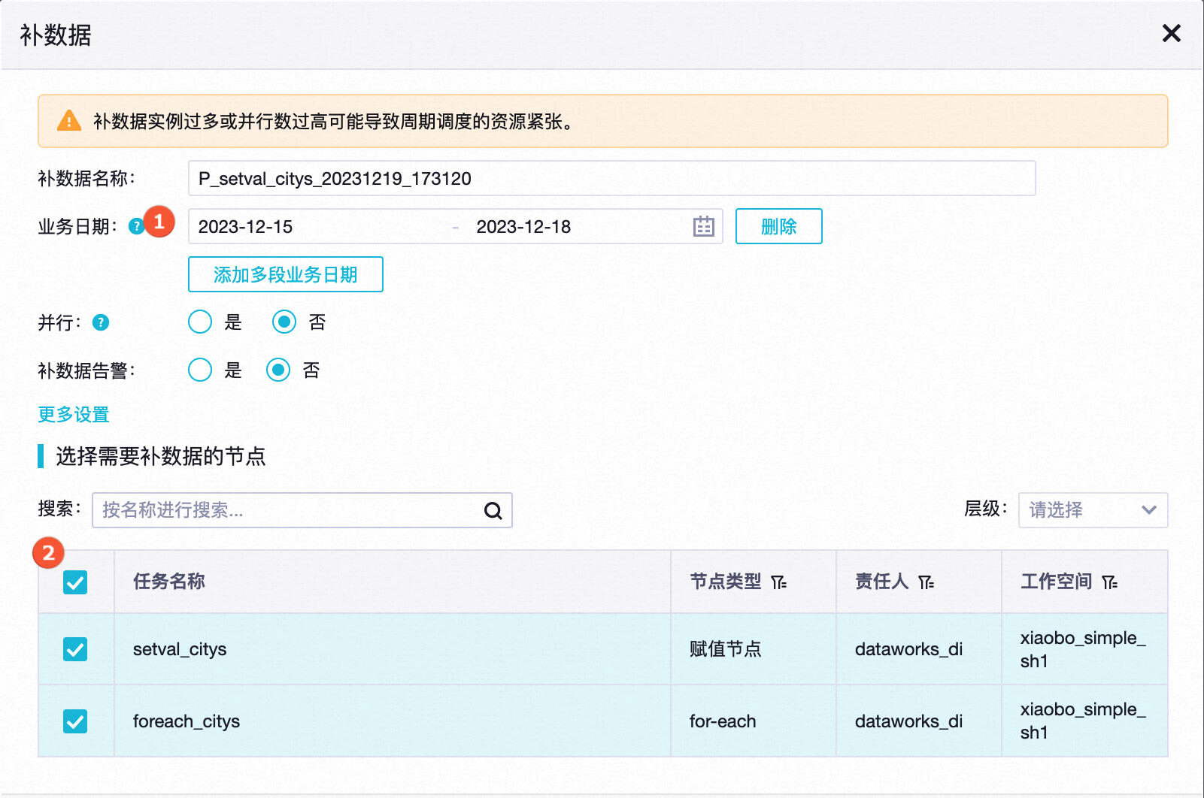Viewport: 1204px width, 798px height.
Task: Click dataworks_di in setval_citys row
Action: pyautogui.click(x=908, y=649)
